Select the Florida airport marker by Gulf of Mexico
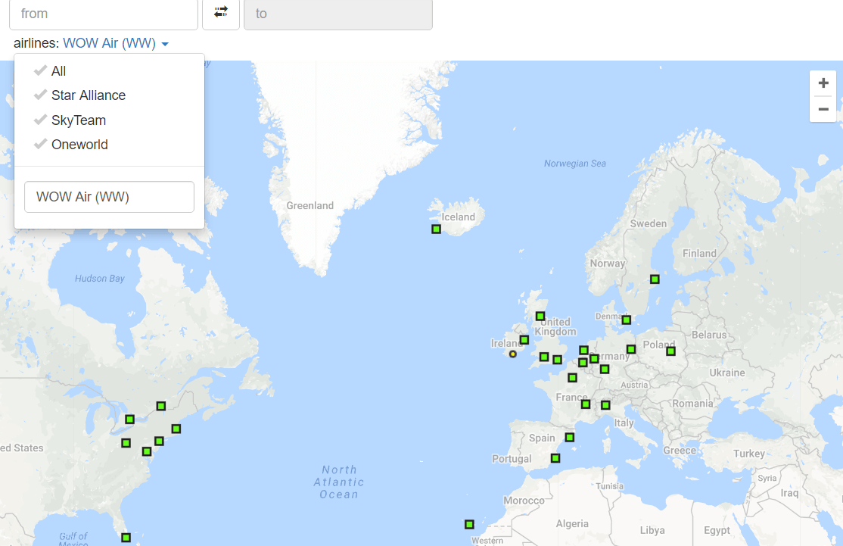The image size is (843, 546). (126, 538)
